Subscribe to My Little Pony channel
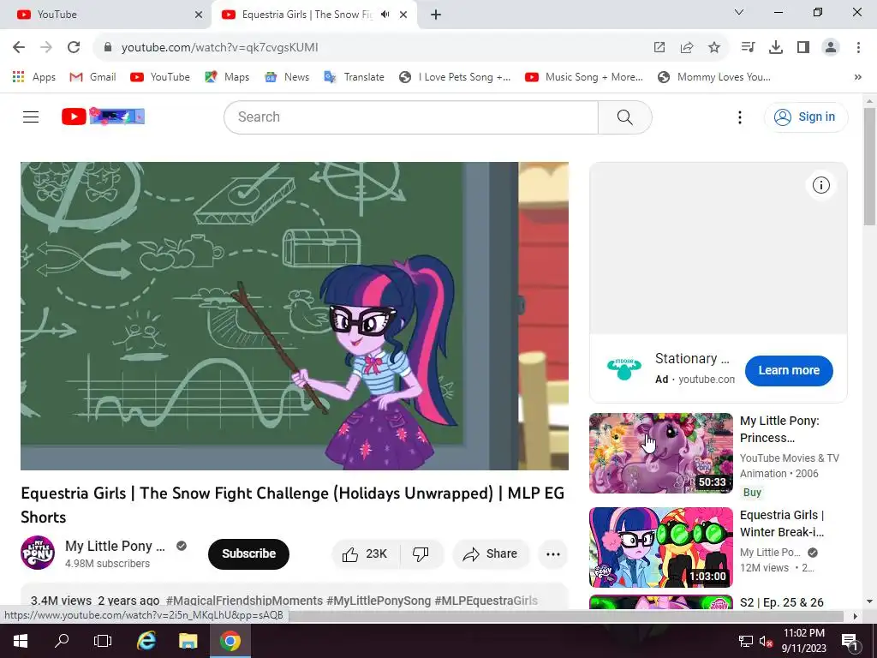The image size is (877, 658). [249, 554]
